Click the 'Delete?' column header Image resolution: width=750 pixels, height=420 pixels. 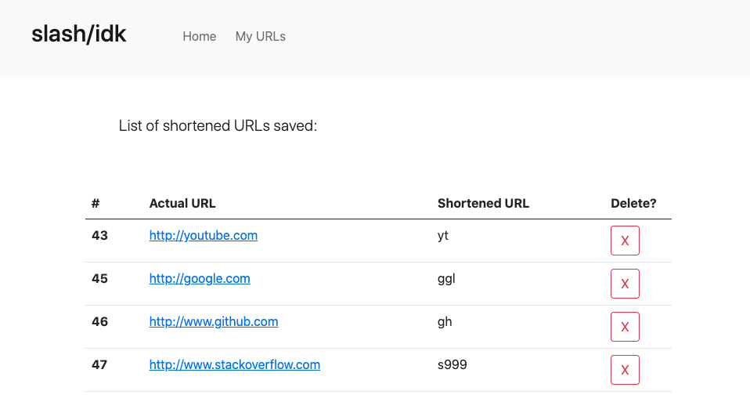pos(633,203)
